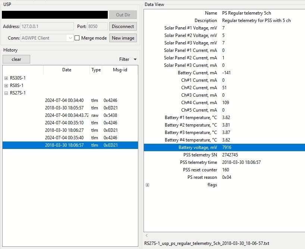Click the New image button
This screenshot has height=249, width=305.
pos(123,38)
